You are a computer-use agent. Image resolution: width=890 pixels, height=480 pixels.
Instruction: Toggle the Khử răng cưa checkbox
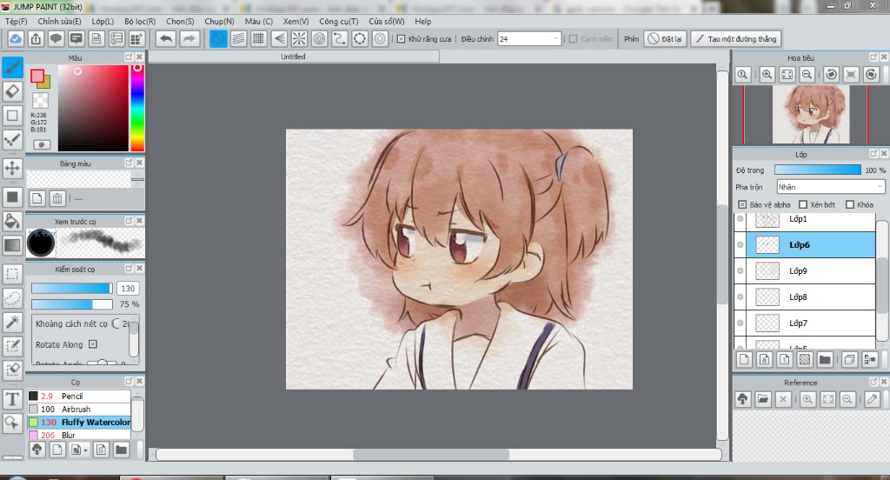click(401, 39)
